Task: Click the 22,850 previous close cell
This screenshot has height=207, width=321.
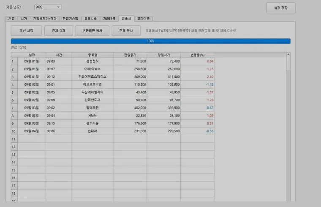Action: pos(130,116)
